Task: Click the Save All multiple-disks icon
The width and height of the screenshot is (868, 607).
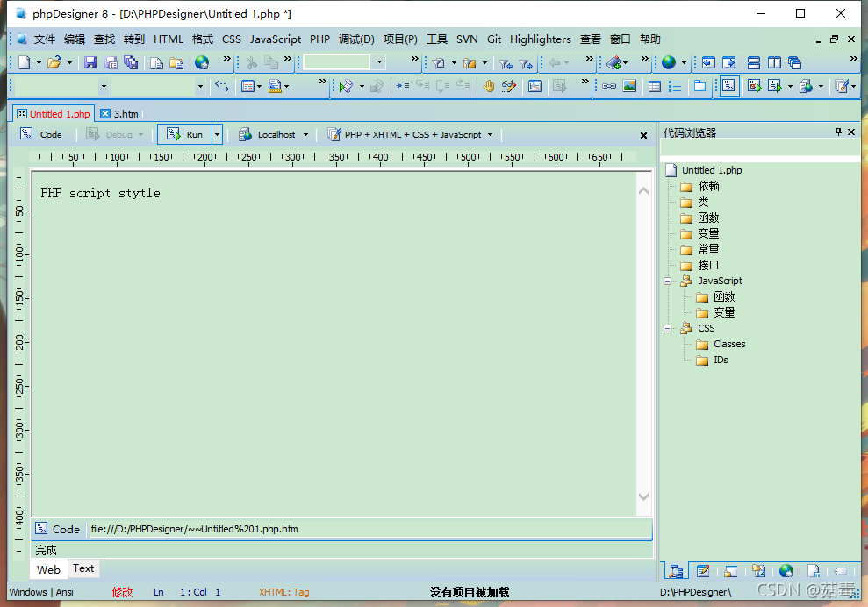Action: (131, 62)
